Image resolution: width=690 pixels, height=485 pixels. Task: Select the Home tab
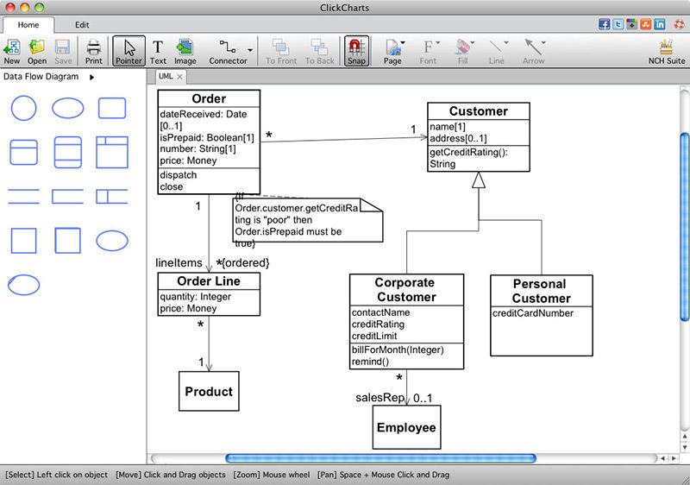click(x=28, y=25)
